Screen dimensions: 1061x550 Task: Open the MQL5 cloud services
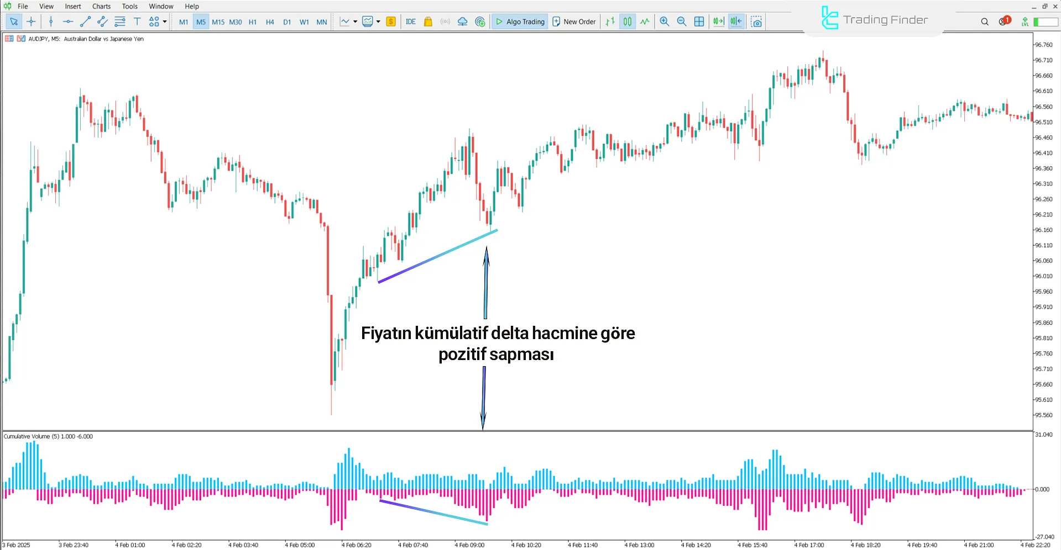pos(462,22)
